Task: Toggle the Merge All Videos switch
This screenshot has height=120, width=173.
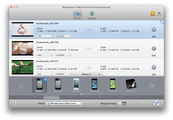Action: click(x=122, y=104)
